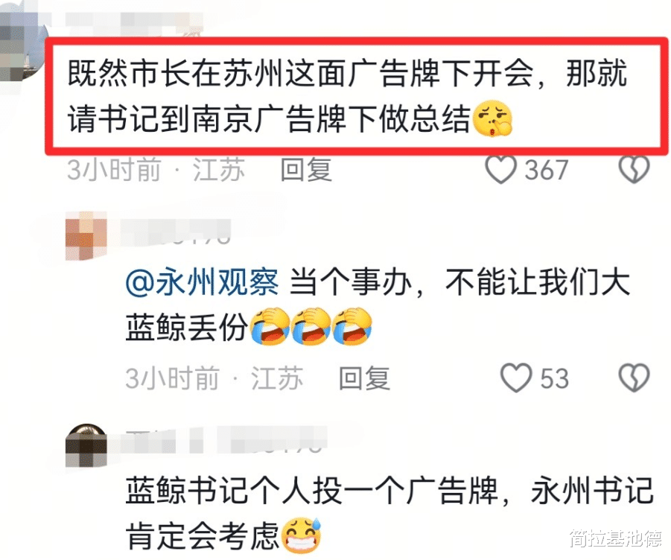
Task: Open the @永州观察 mention link
Action: pyautogui.click(x=202, y=282)
